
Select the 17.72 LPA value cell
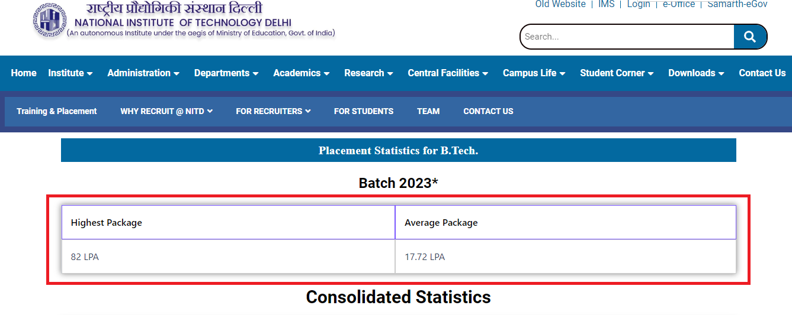pyautogui.click(x=566, y=256)
